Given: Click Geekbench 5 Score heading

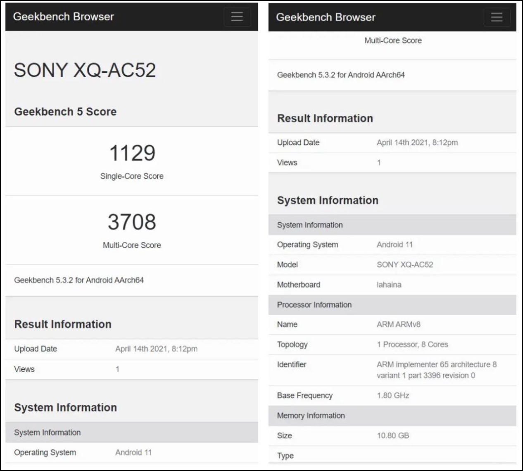Looking at the screenshot, I should (65, 112).
